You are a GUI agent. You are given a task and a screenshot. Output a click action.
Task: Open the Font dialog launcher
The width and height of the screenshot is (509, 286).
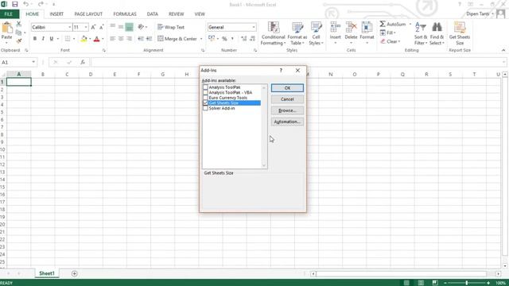[104, 51]
